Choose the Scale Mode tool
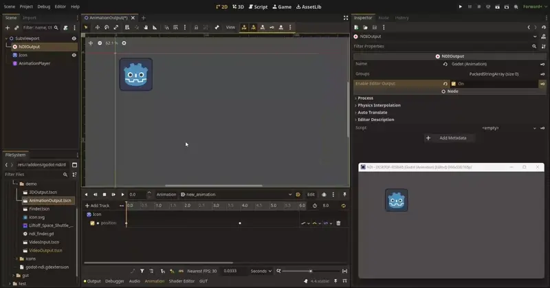The image size is (550, 288). tap(115, 27)
